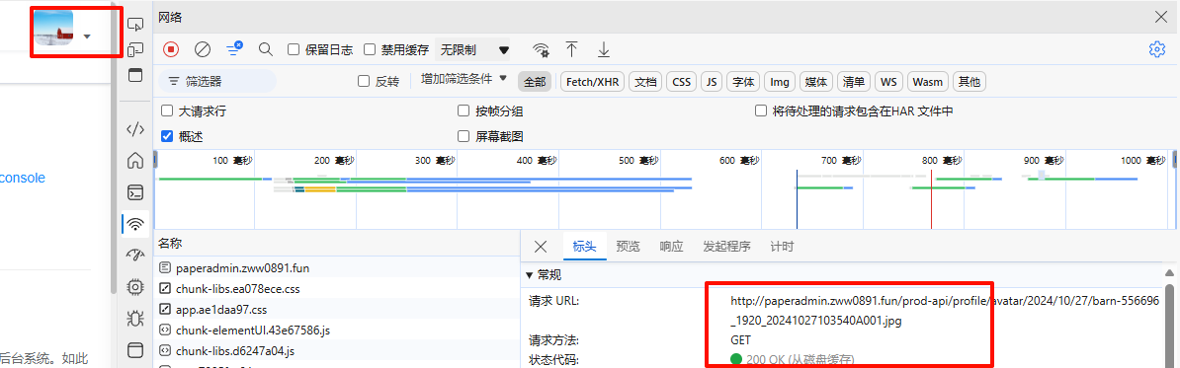This screenshot has width=1180, height=368.
Task: Open network settings gear icon
Action: point(1156,49)
